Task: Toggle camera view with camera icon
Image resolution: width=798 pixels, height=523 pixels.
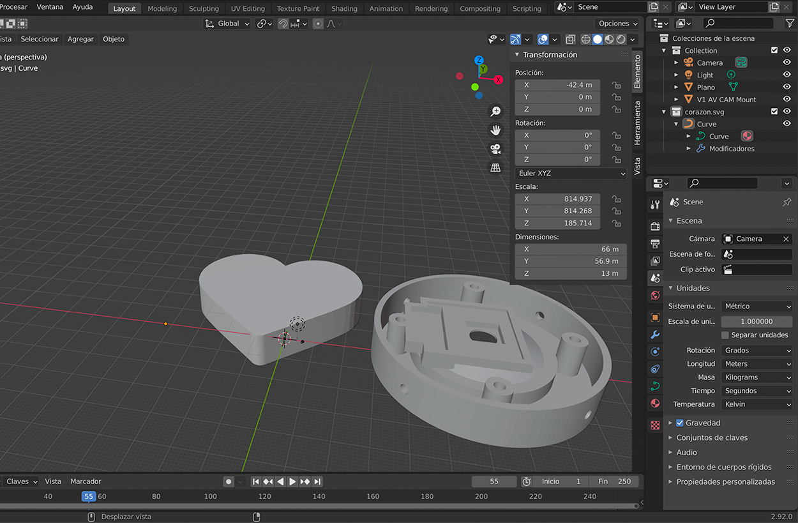Action: click(x=495, y=149)
